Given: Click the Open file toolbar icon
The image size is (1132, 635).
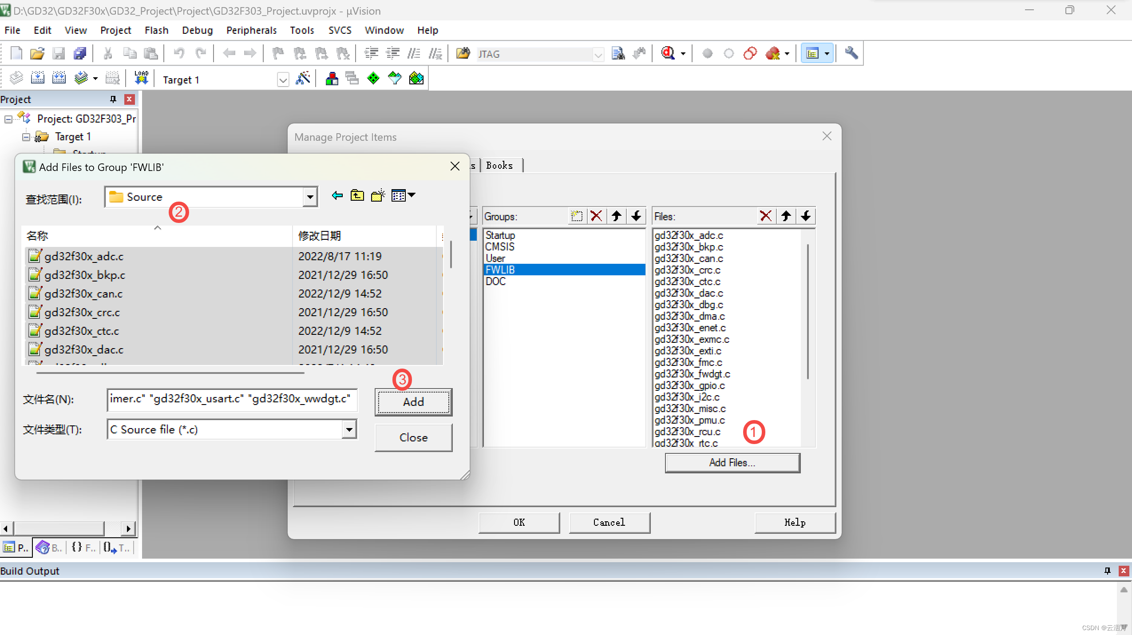Looking at the screenshot, I should click(37, 53).
